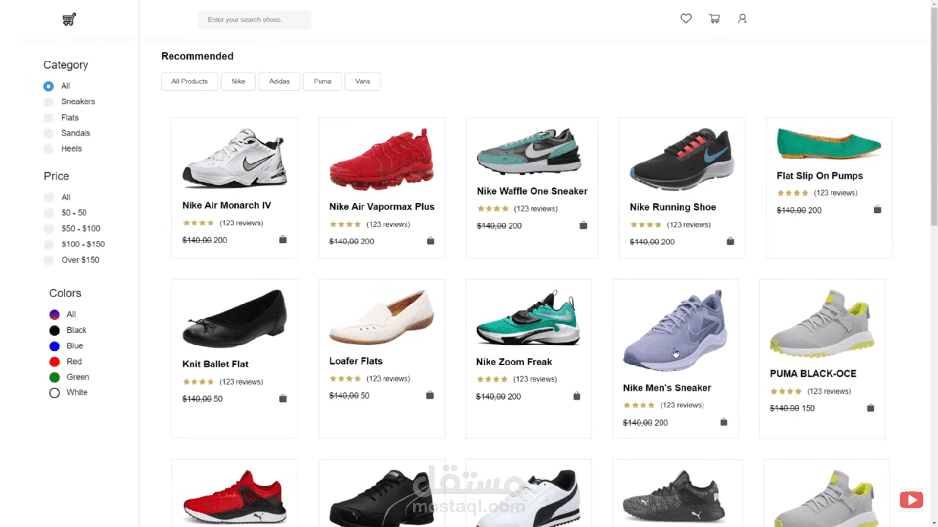Click the shoe search input field
This screenshot has width=938, height=527.
tap(254, 20)
